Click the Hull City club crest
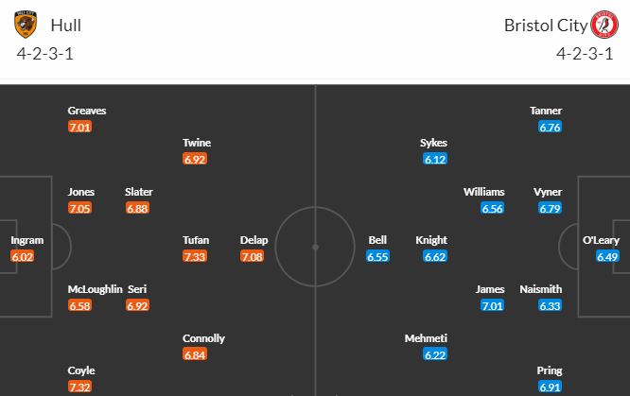The image size is (630, 396). [x=26, y=25]
